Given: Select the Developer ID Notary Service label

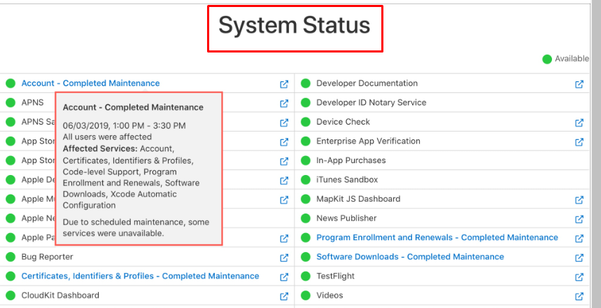Looking at the screenshot, I should click(x=371, y=102).
